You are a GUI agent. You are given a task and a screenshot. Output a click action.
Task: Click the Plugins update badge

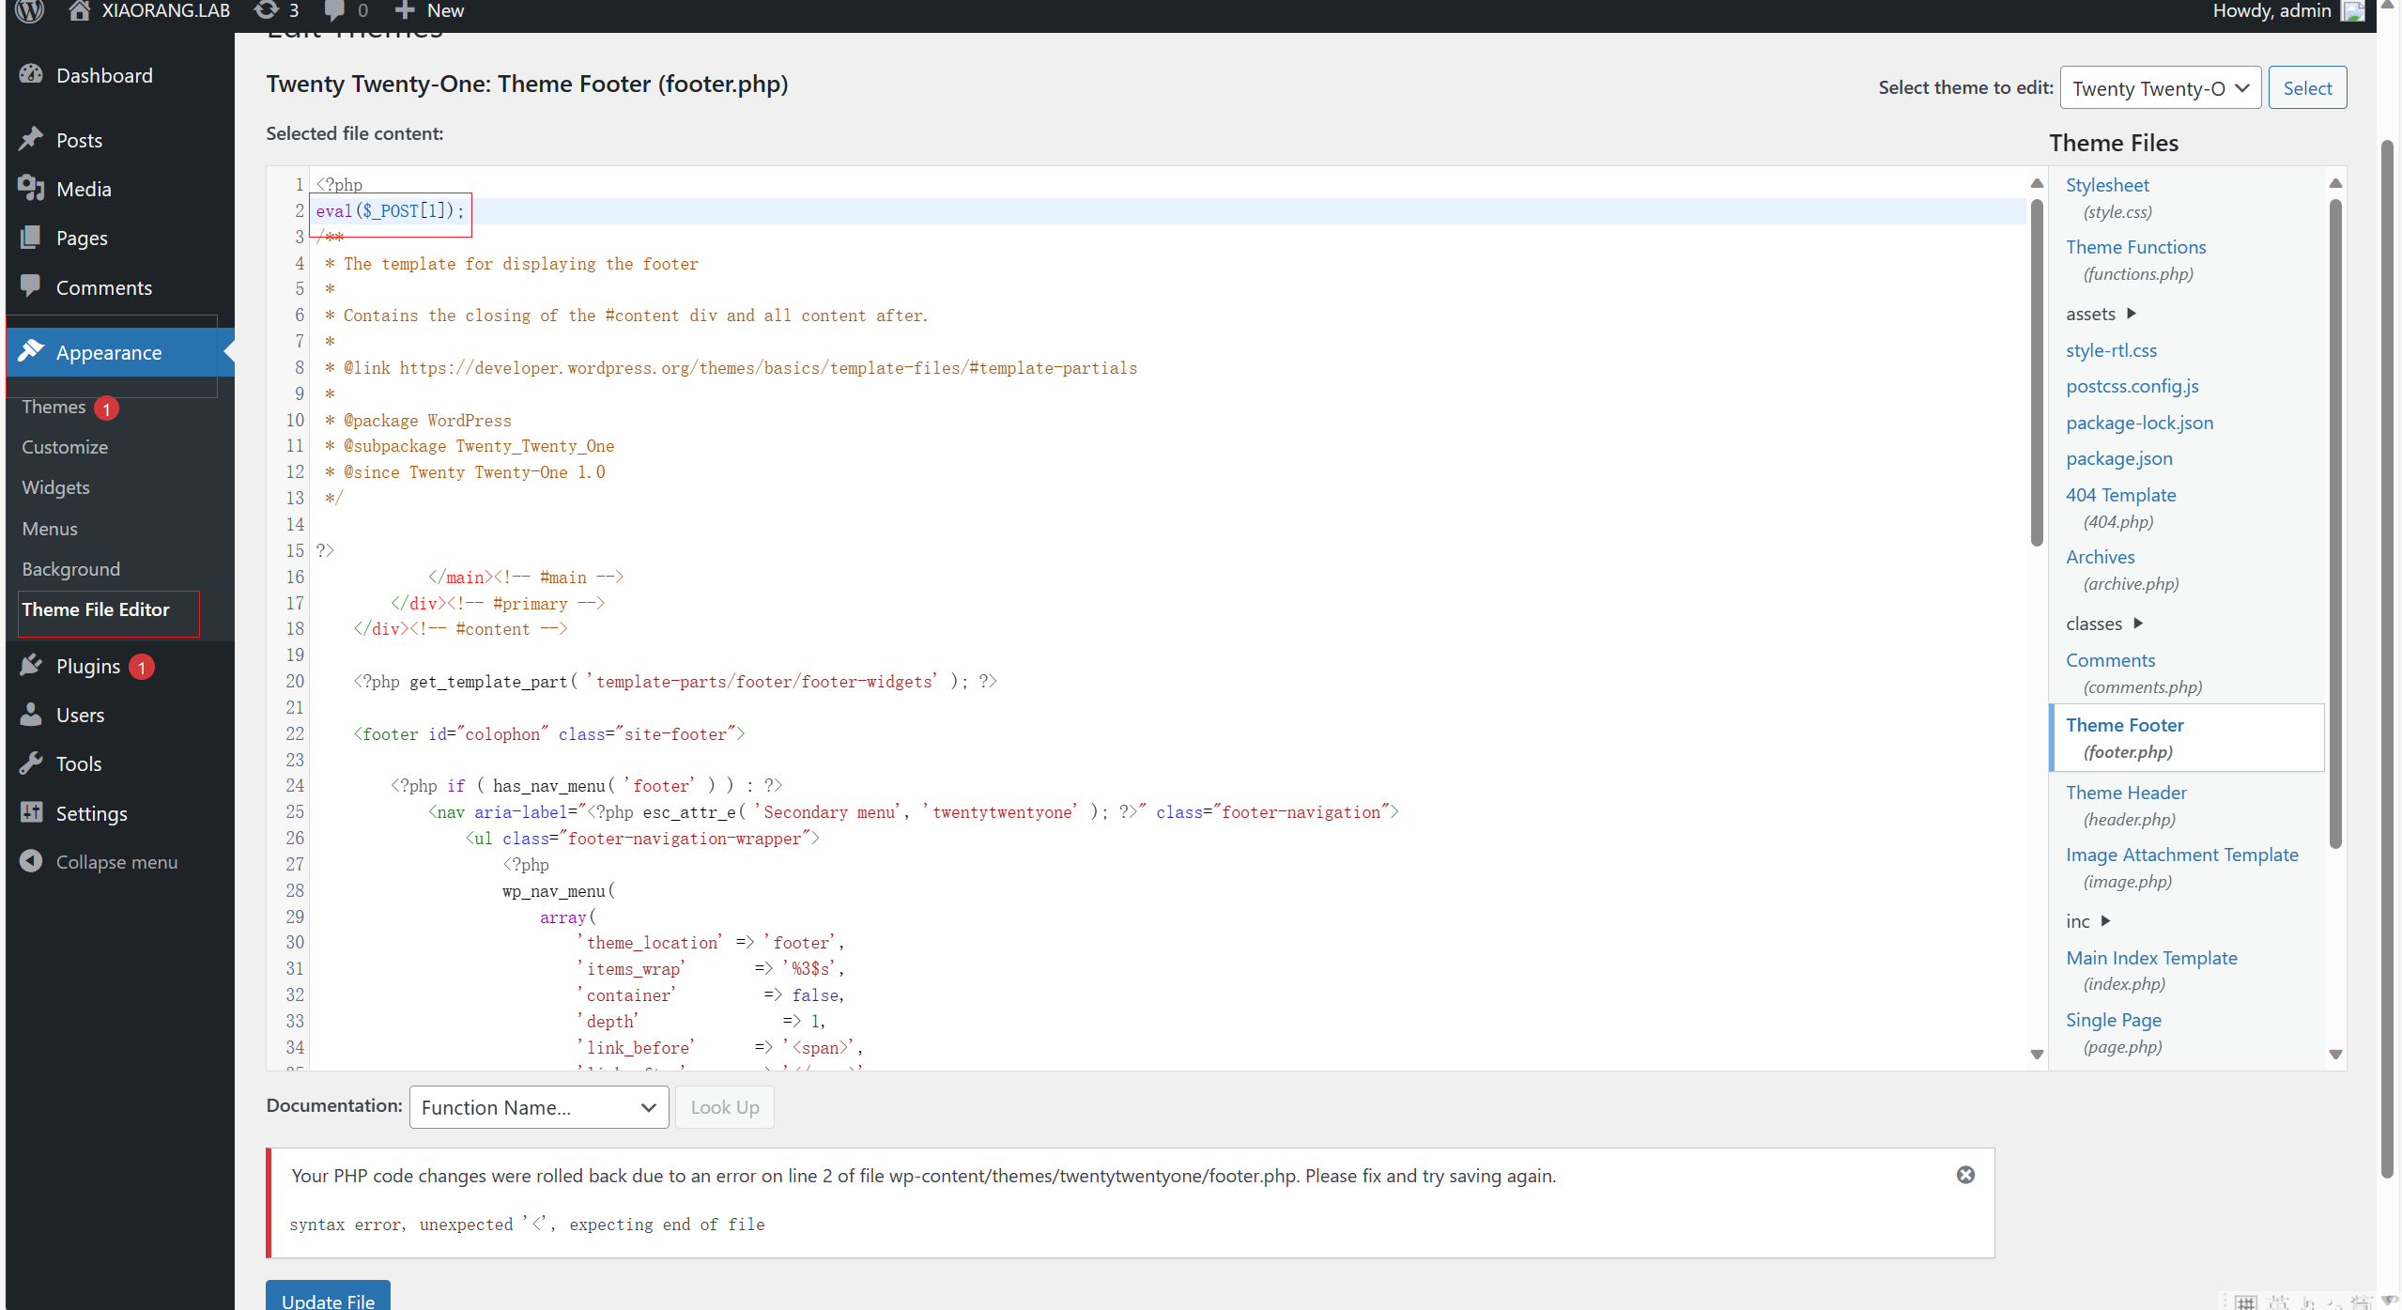click(x=142, y=667)
